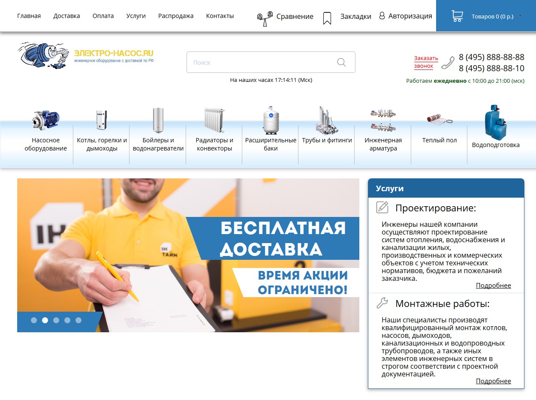Click the bookmark icon beside Закладки
The image size is (536, 400).
(x=327, y=18)
